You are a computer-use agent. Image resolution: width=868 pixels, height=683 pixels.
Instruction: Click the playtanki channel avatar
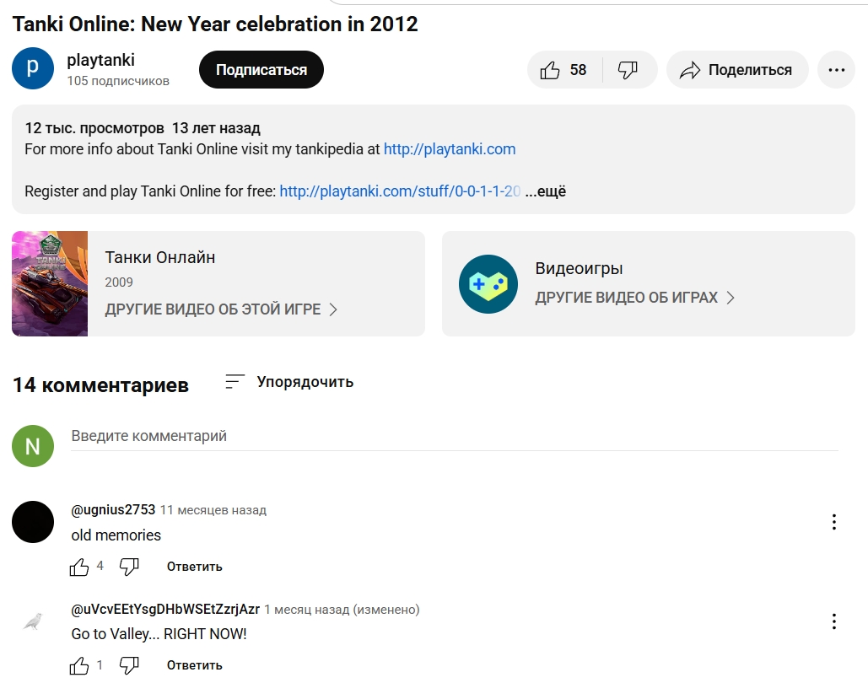click(33, 68)
